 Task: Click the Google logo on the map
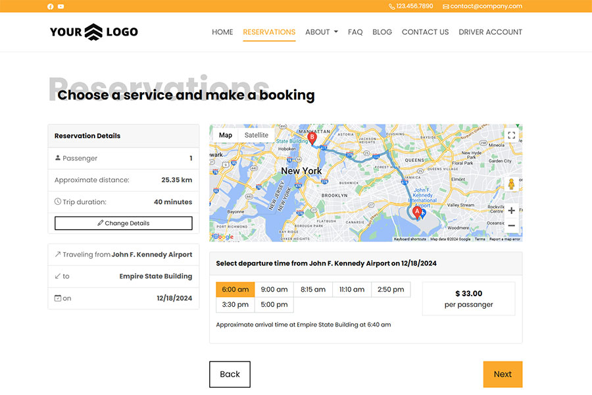223,236
